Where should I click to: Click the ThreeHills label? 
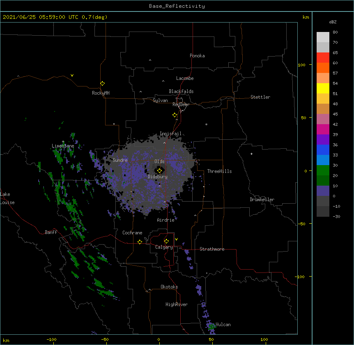(219, 171)
